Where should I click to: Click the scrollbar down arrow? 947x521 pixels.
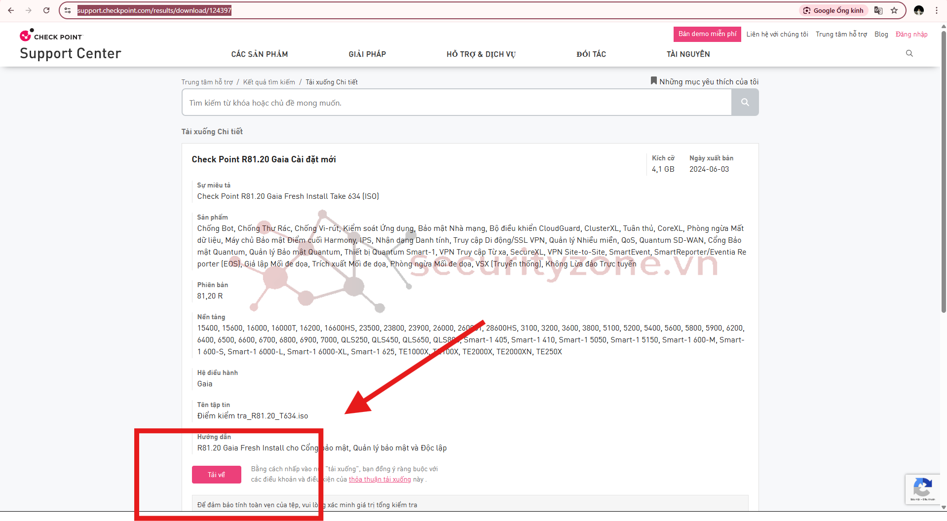click(x=944, y=507)
